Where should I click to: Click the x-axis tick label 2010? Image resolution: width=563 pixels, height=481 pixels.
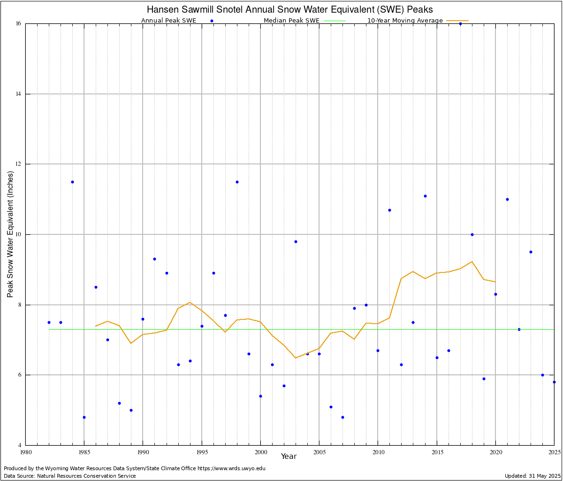click(x=378, y=452)
